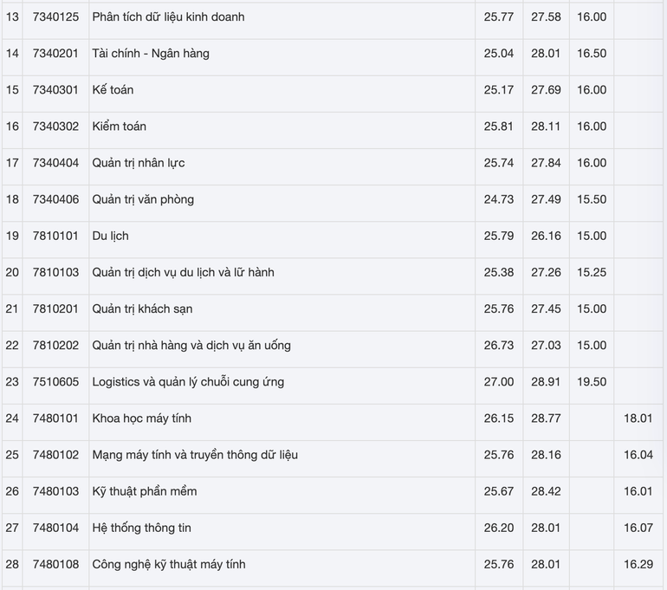Click the Quản trị nhân lực cell
The height and width of the screenshot is (590, 667).
pos(139,163)
